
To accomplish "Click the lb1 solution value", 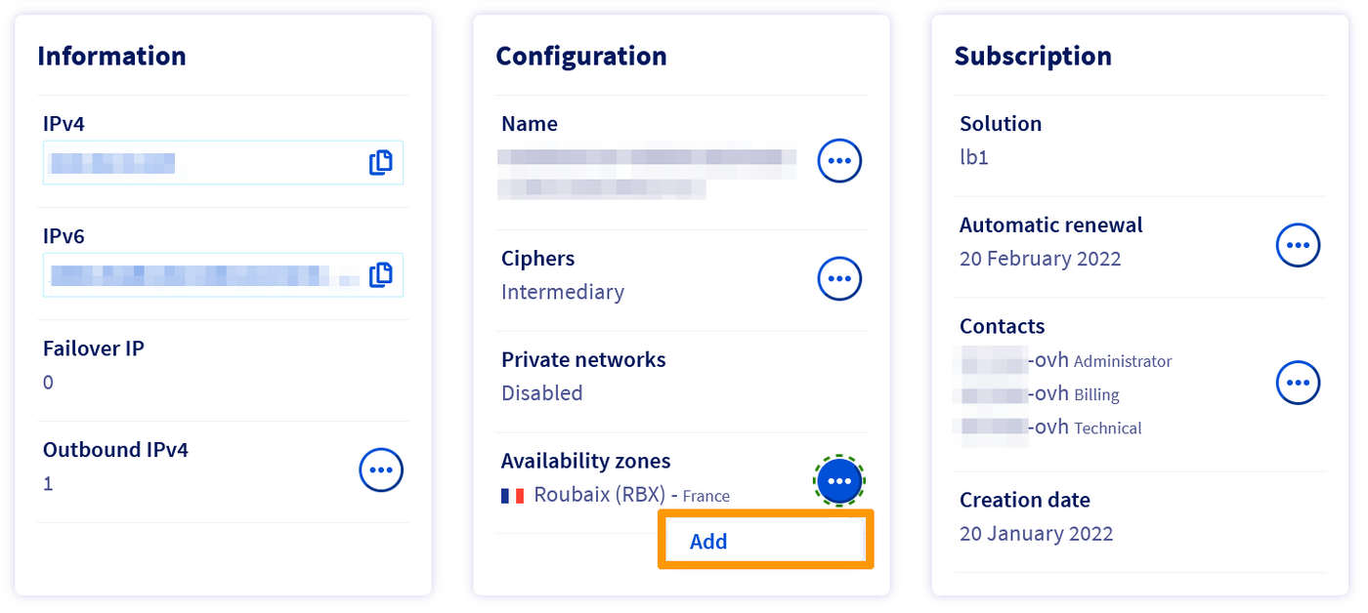I will 974,157.
